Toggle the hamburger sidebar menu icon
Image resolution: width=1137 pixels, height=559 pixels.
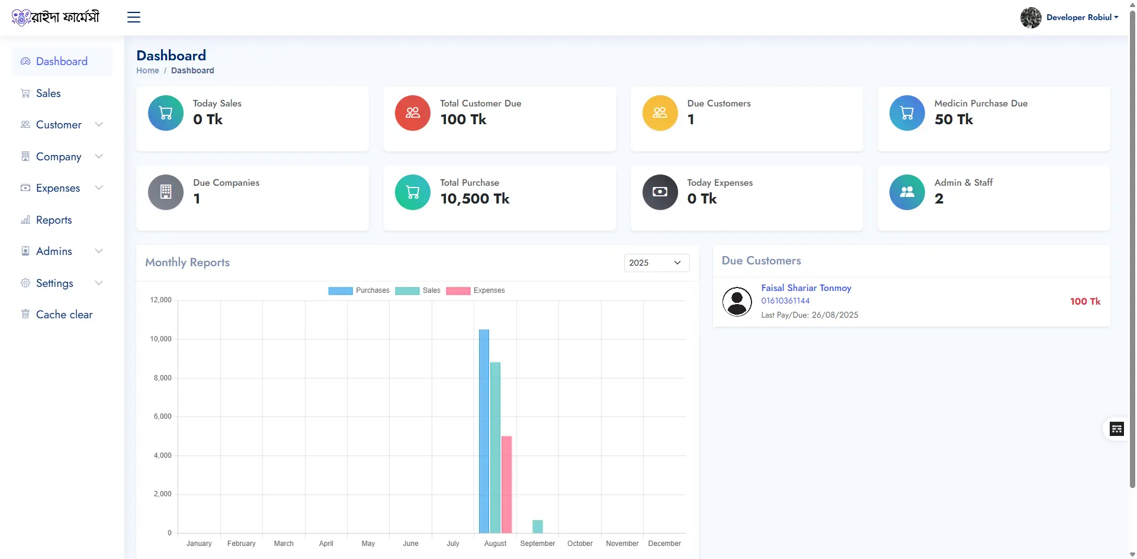tap(134, 17)
